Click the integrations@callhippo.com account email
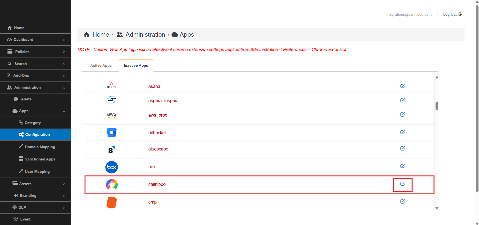Image resolution: width=479 pixels, height=225 pixels. tap(408, 14)
